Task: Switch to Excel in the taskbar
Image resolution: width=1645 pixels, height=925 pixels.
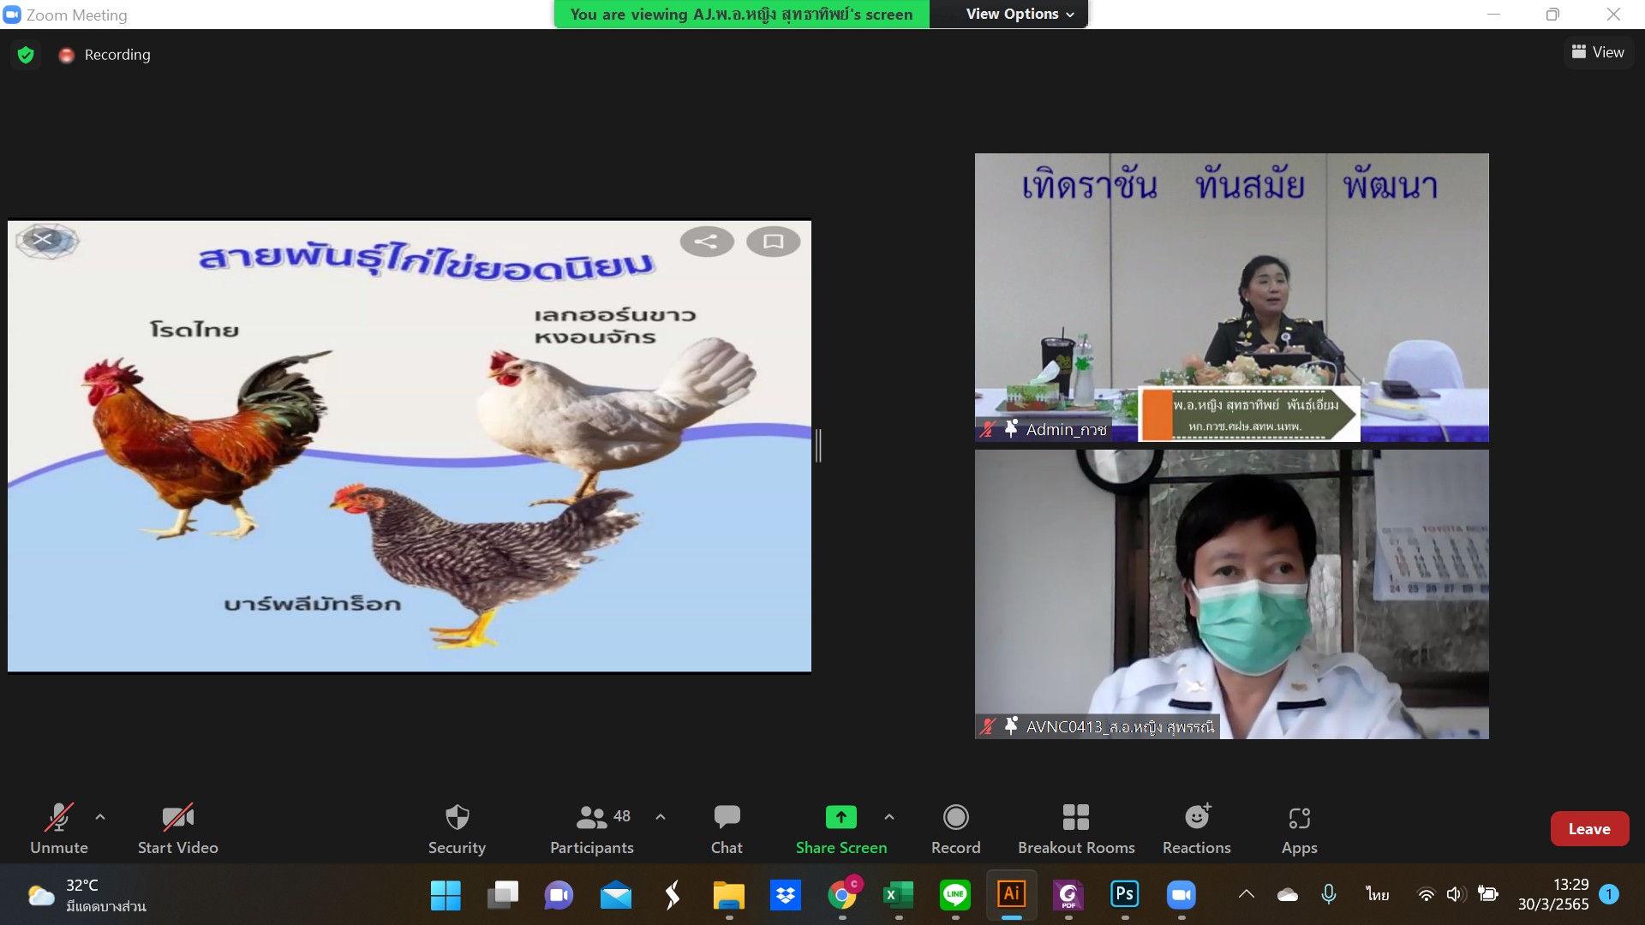Action: coord(898,895)
